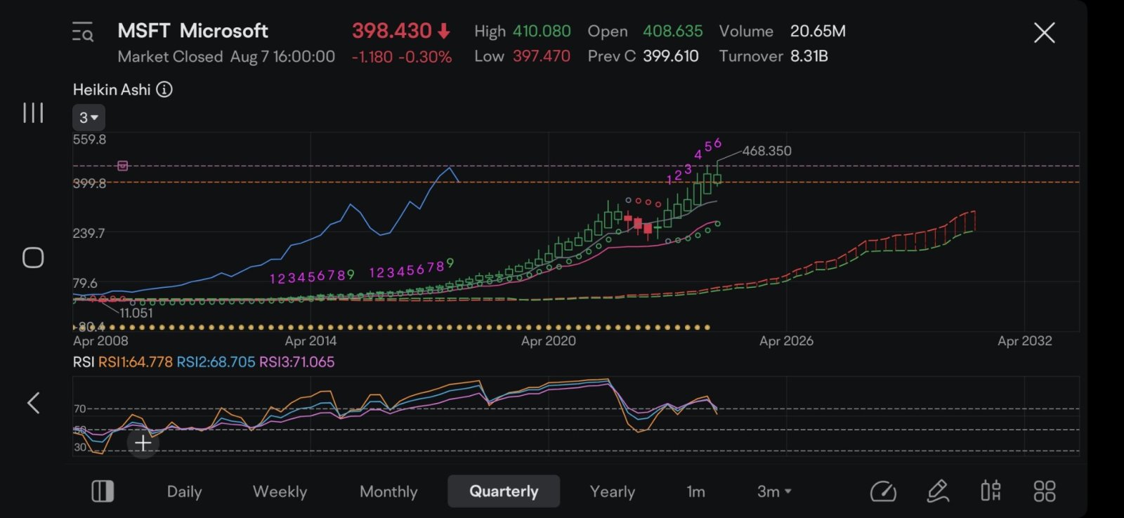Switch to the Yearly timeframe
This screenshot has width=1124, height=518.
click(x=612, y=491)
